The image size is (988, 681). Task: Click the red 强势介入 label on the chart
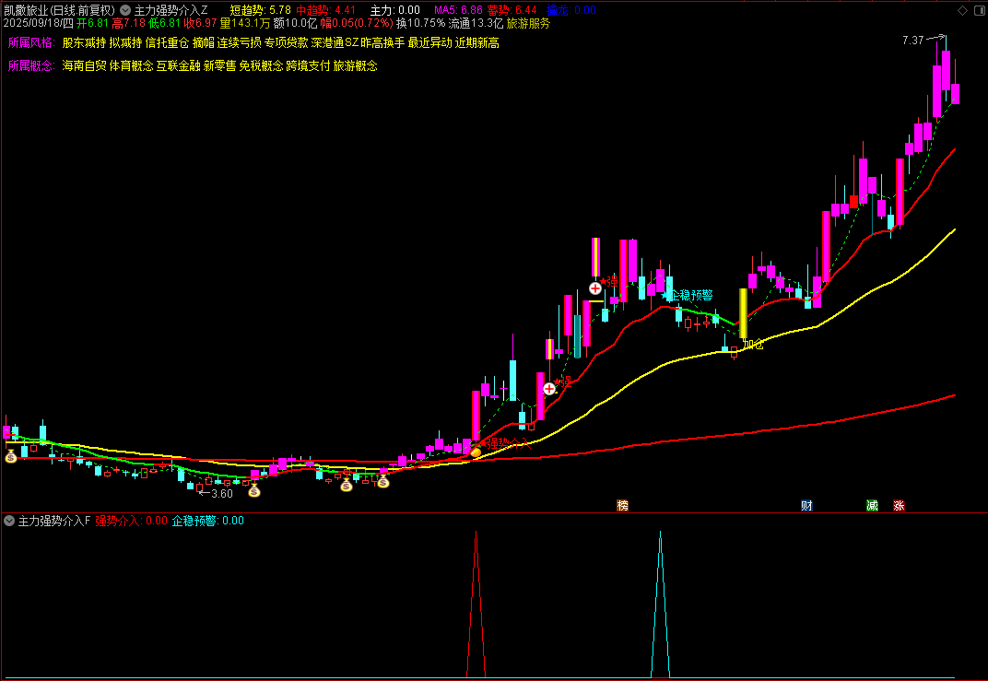click(x=509, y=443)
